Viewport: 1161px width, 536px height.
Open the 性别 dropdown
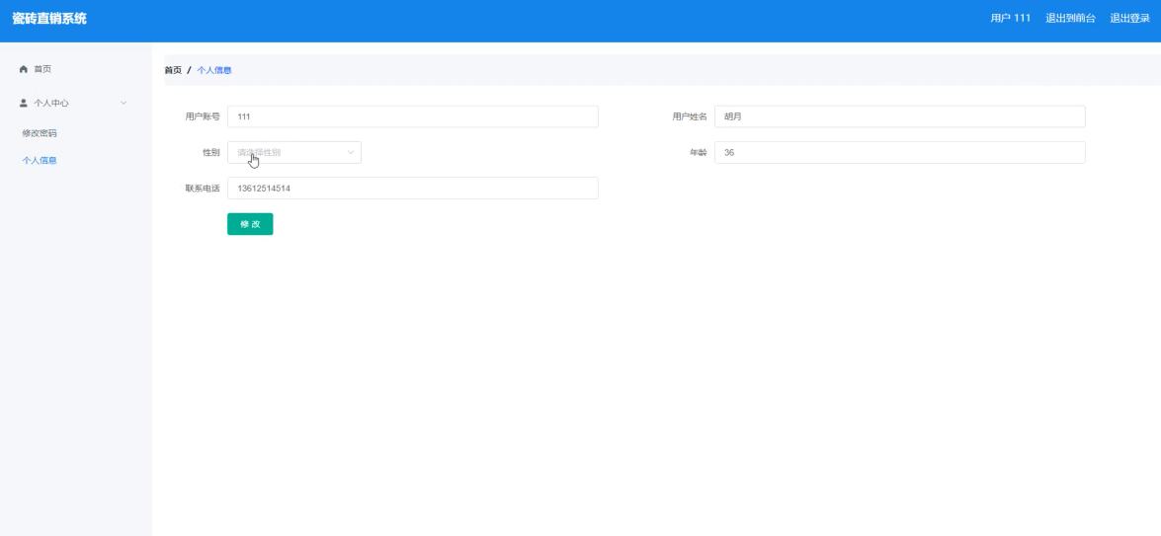293,152
